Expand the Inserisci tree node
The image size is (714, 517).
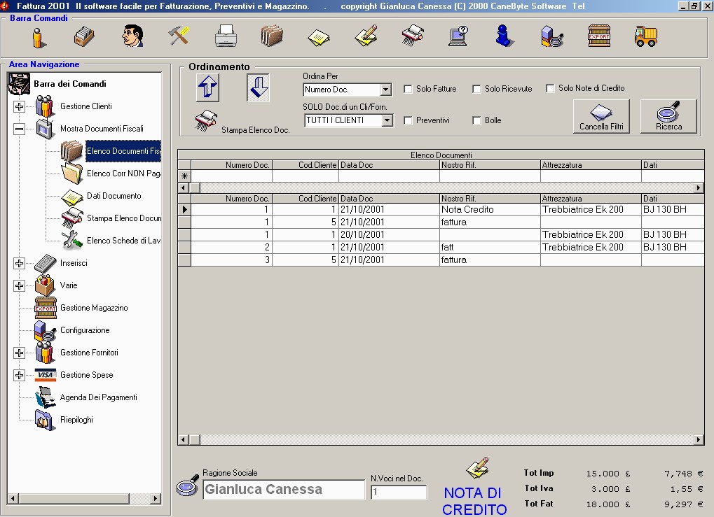pyautogui.click(x=19, y=263)
